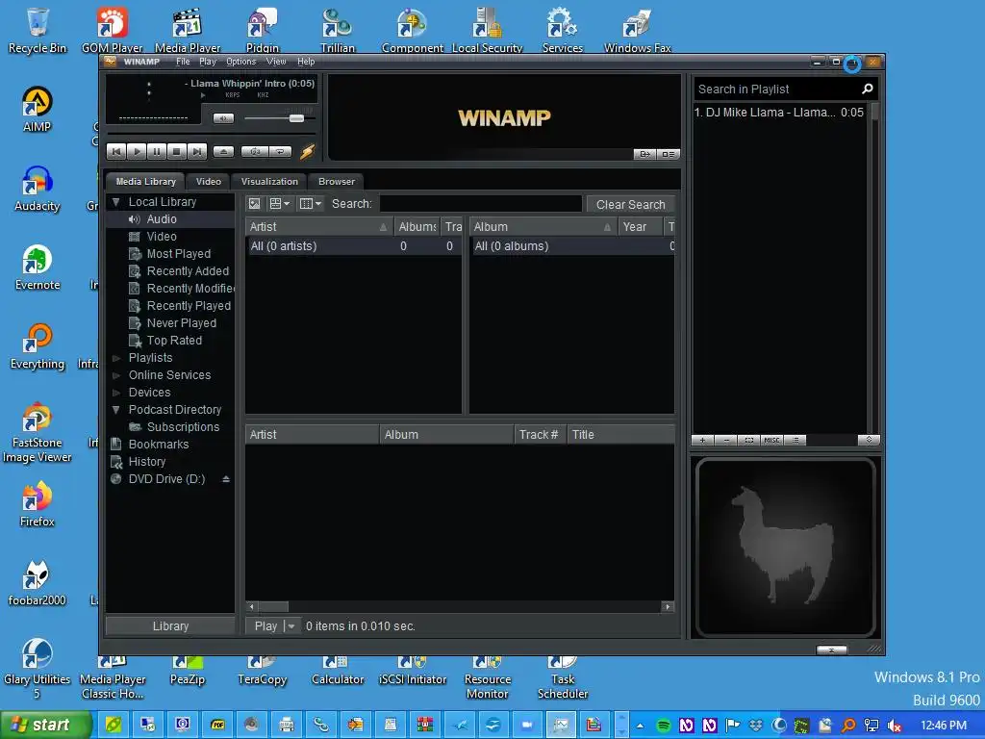Open the Visualization tab
The height and width of the screenshot is (739, 985).
click(x=269, y=181)
